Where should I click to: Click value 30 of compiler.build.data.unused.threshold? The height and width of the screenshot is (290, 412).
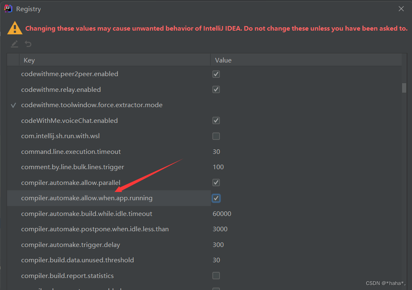tap(216, 260)
